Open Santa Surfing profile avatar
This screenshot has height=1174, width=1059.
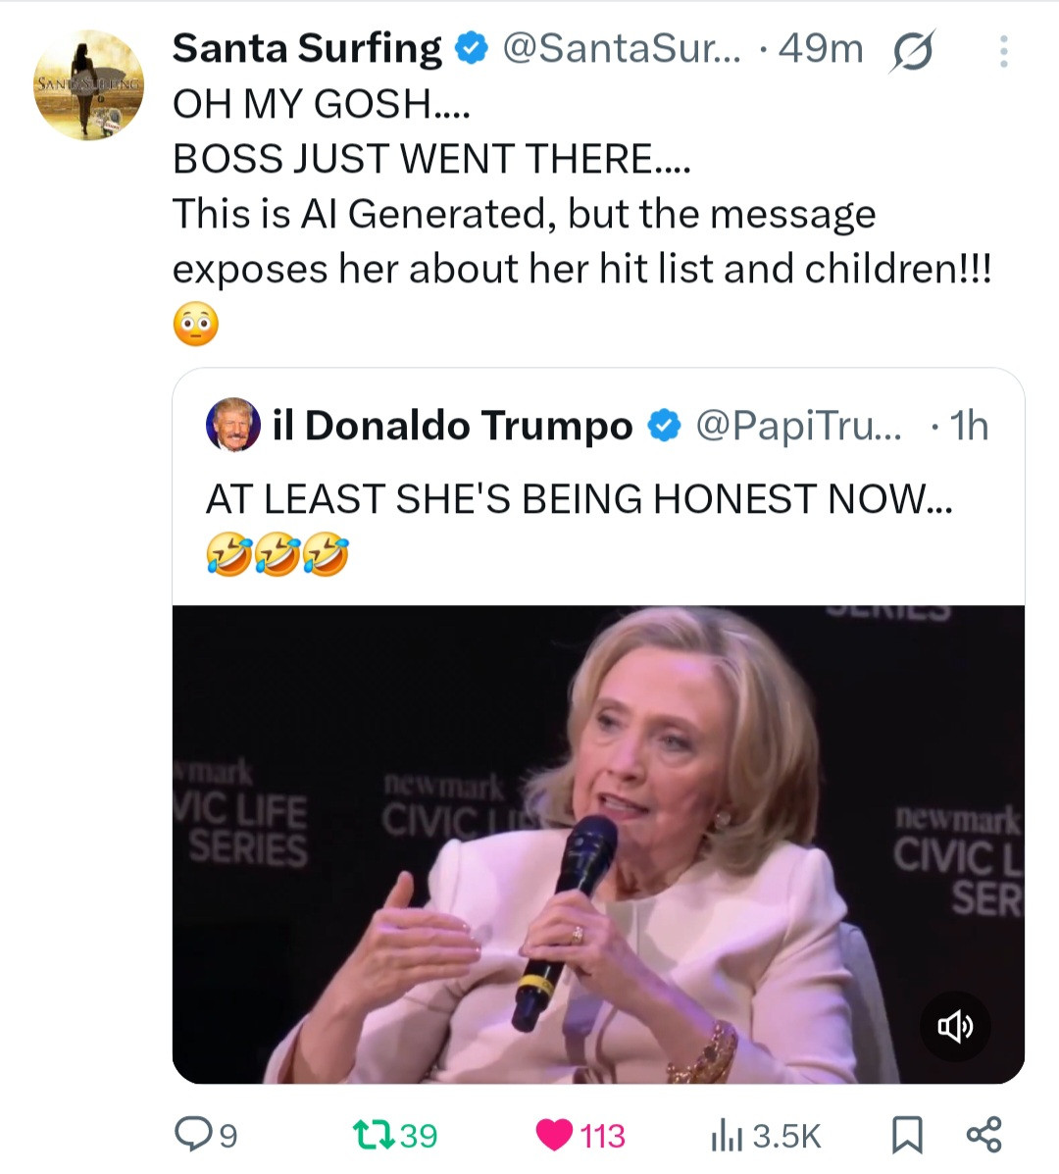pos(89,85)
